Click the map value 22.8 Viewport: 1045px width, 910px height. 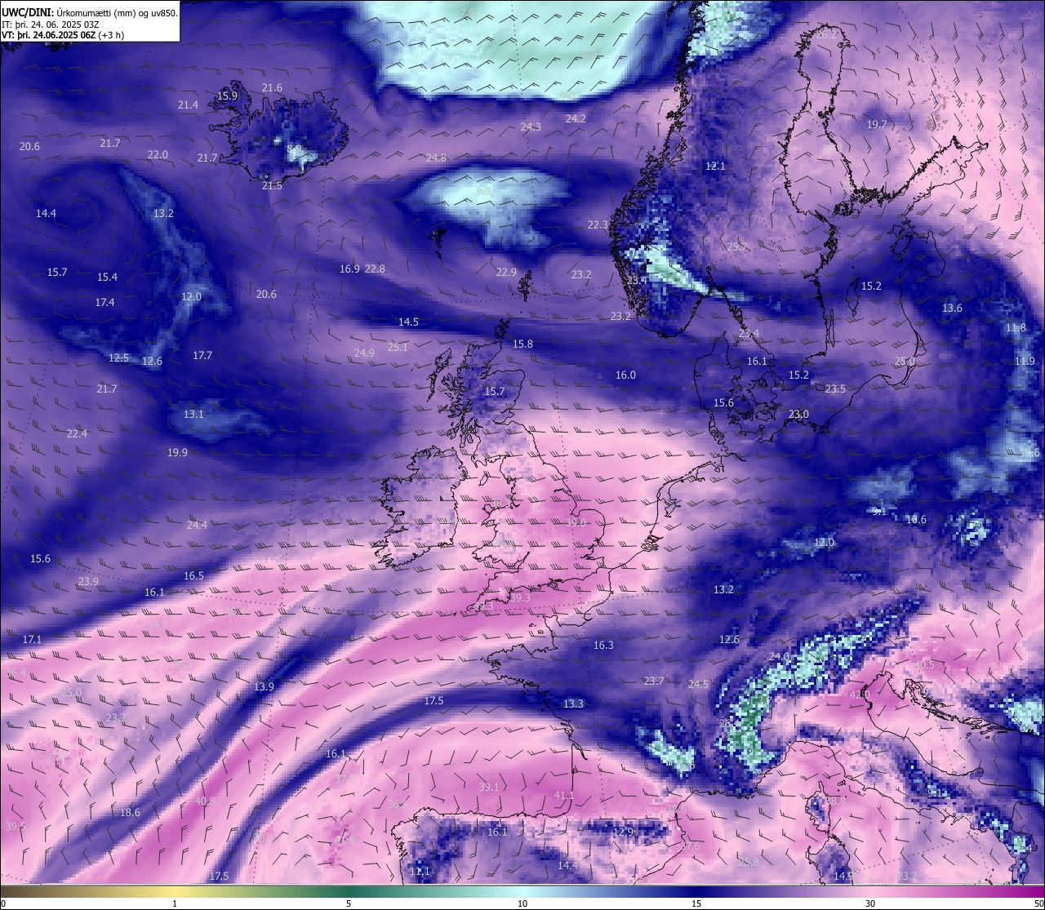coord(375,269)
